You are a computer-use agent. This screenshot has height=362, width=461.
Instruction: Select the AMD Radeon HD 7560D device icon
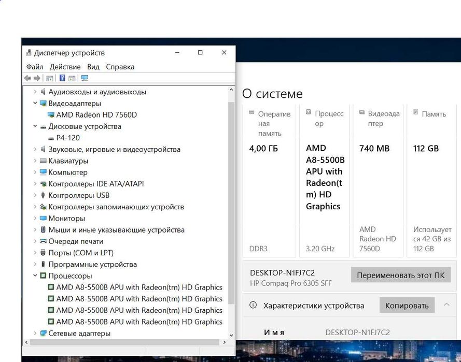coord(51,115)
